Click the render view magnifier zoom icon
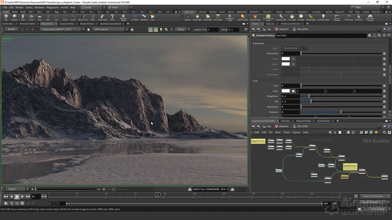The image size is (392, 220). tap(166, 29)
